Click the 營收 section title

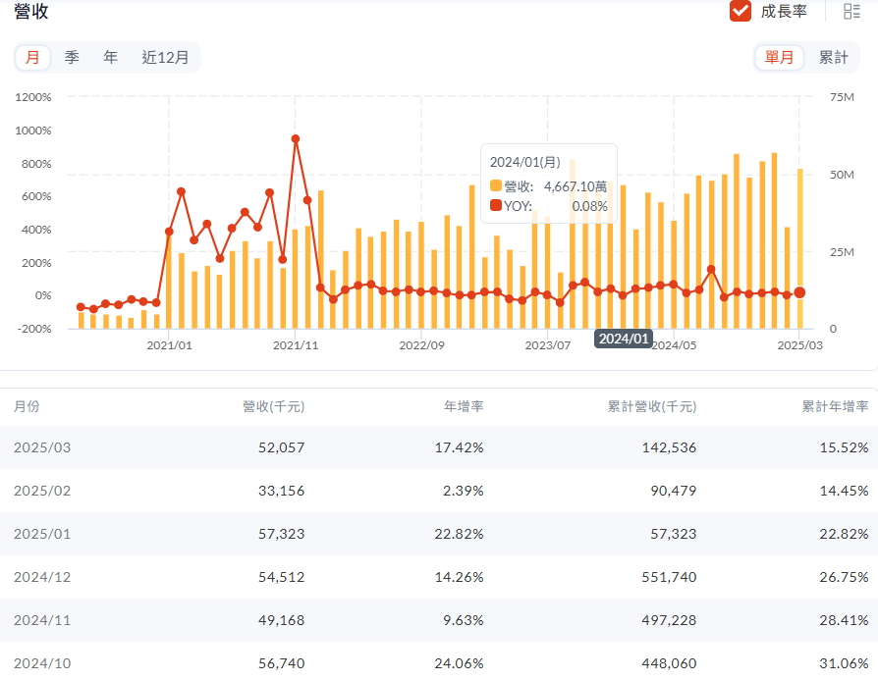coord(31,11)
